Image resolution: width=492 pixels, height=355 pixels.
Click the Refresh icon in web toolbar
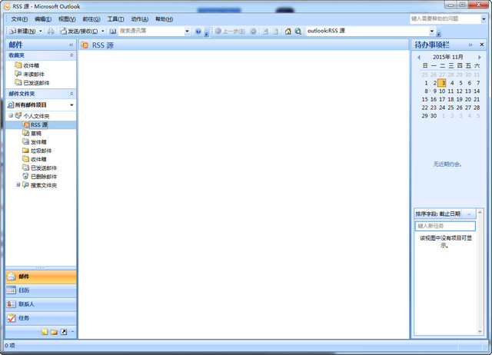tap(275, 31)
